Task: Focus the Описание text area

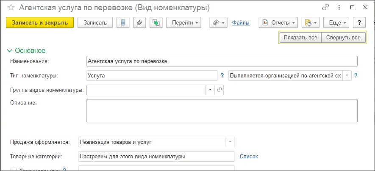Action: pyautogui.click(x=222, y=110)
